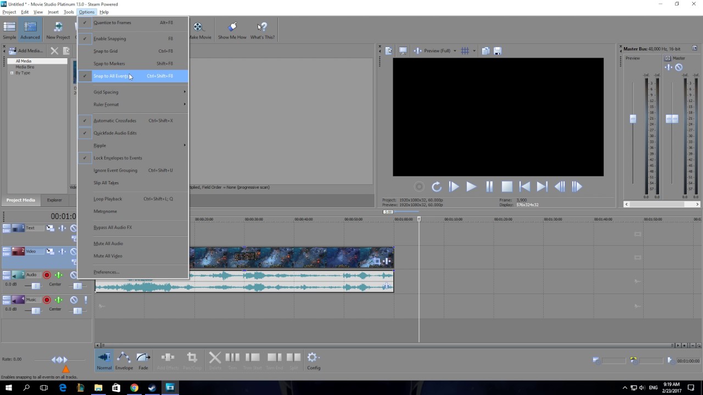Mute the Text track
The image size is (703, 395).
[74, 228]
